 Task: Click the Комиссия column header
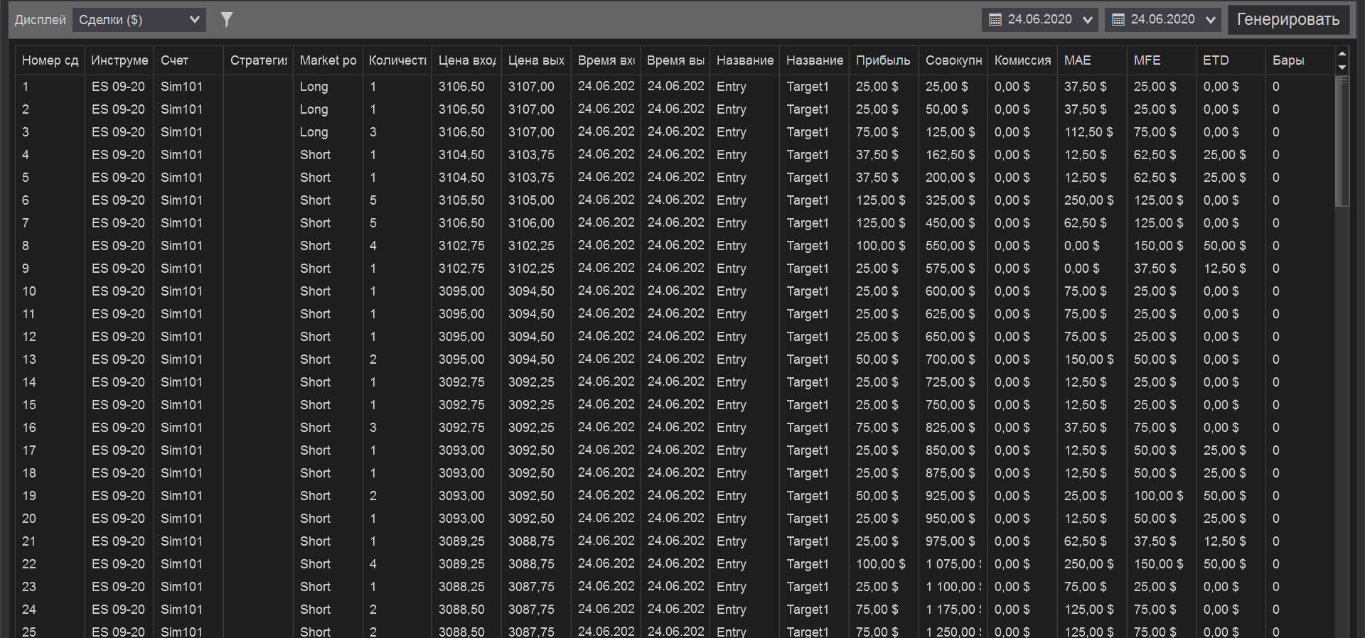coord(1022,60)
